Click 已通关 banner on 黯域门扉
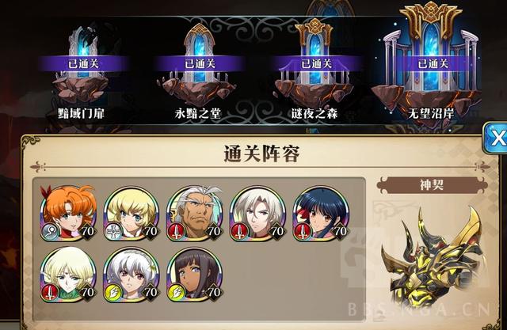Image resolution: width=507 pixels, height=330 pixels. (82, 63)
